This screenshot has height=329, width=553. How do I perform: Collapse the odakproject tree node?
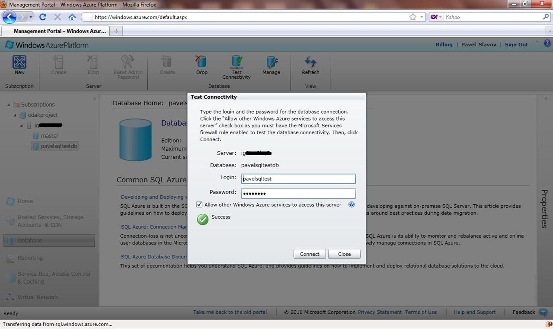click(15, 115)
